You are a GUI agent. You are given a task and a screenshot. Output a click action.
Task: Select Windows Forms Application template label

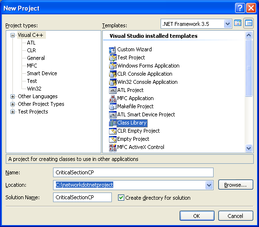[148, 66]
